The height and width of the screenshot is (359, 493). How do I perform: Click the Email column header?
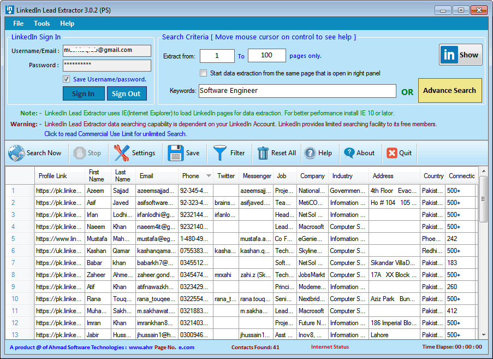(x=157, y=175)
